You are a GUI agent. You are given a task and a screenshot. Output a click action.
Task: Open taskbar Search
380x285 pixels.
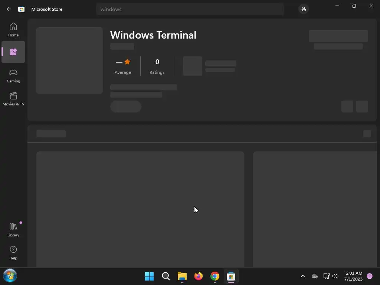point(166,276)
